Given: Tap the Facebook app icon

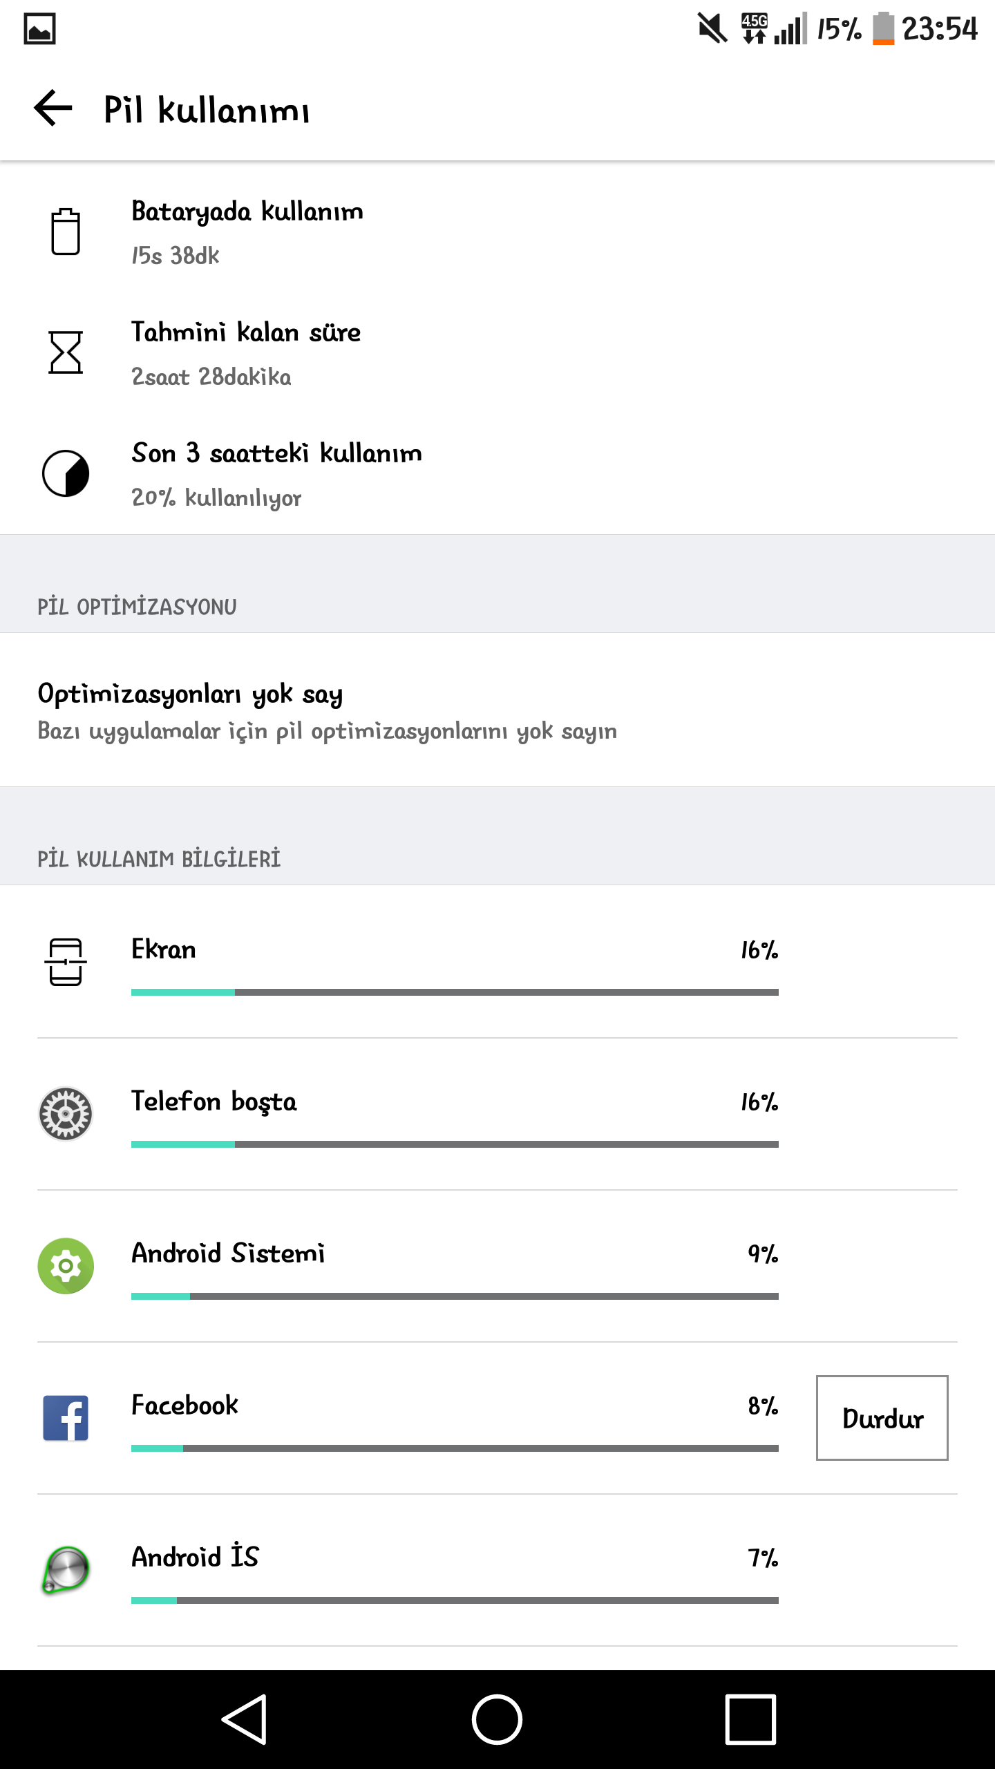Looking at the screenshot, I should pyautogui.click(x=66, y=1418).
